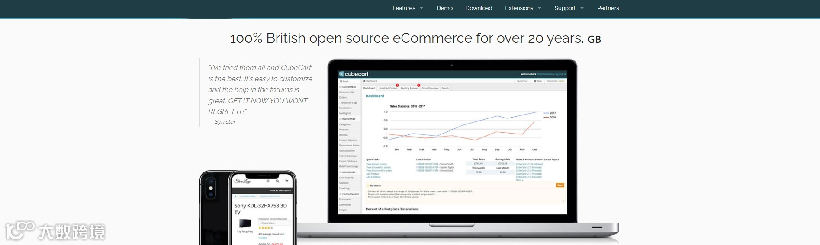Go to the Demo page
This screenshot has height=245, width=820.
[444, 8]
